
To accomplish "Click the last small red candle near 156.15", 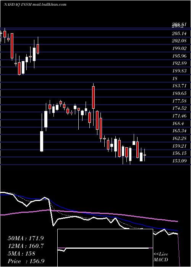I will click(145, 155).
